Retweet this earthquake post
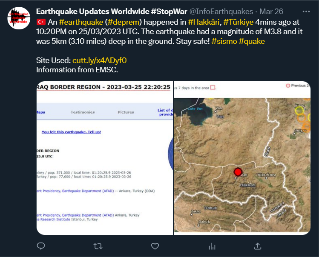 [x=98, y=246]
